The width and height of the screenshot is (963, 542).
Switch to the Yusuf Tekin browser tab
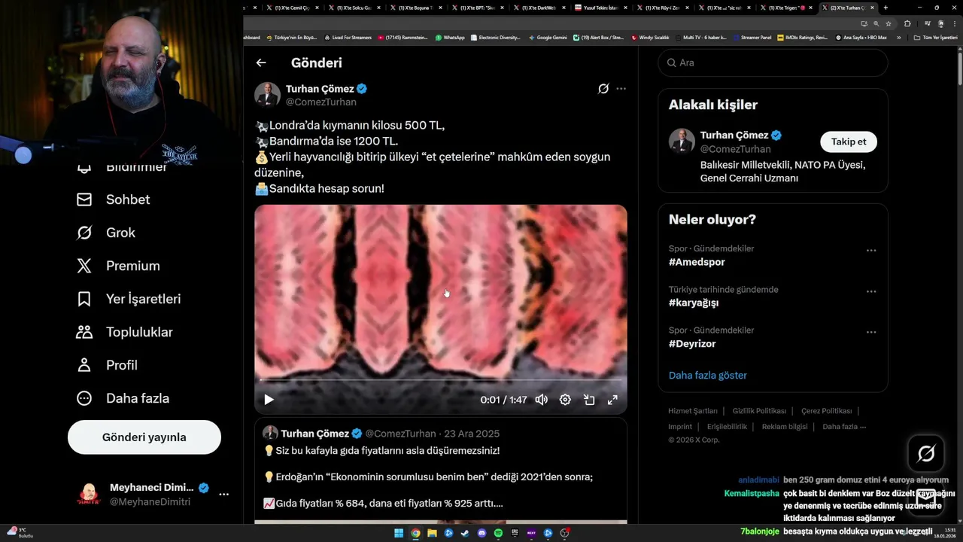[599, 8]
